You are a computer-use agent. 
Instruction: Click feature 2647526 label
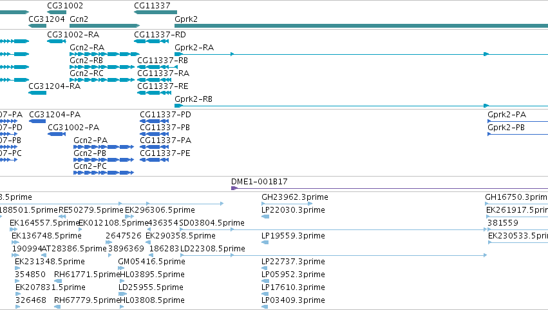[124, 236]
